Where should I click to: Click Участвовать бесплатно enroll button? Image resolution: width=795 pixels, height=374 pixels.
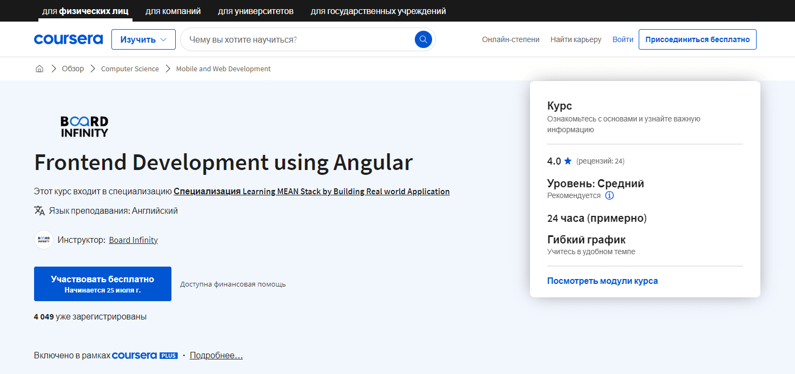coord(103,284)
